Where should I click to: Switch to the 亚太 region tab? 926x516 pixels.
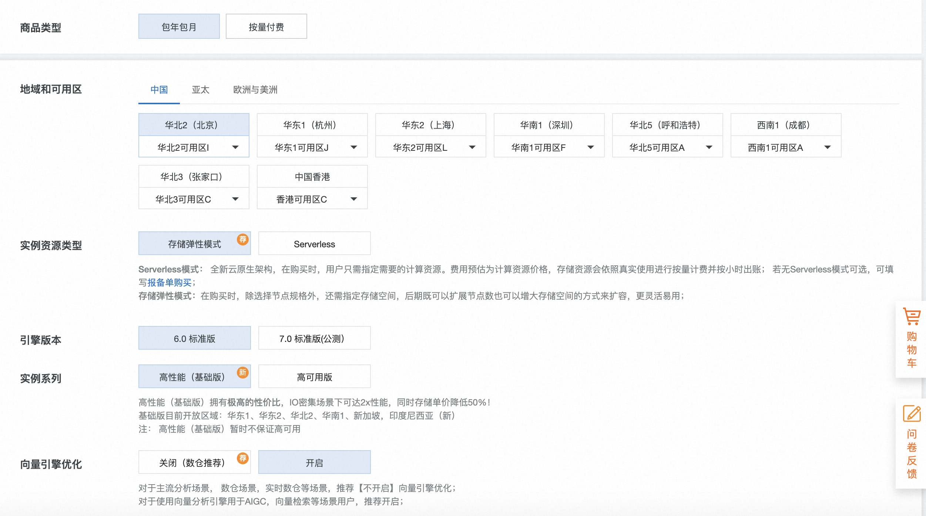pos(200,89)
